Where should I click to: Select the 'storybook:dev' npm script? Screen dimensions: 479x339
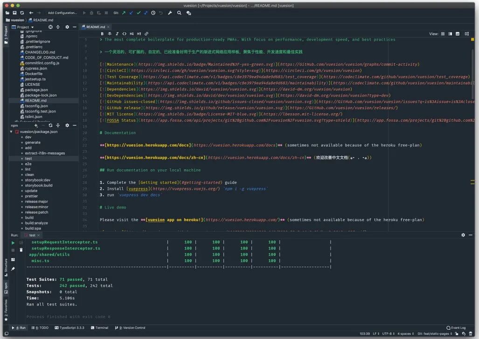tap(38, 180)
